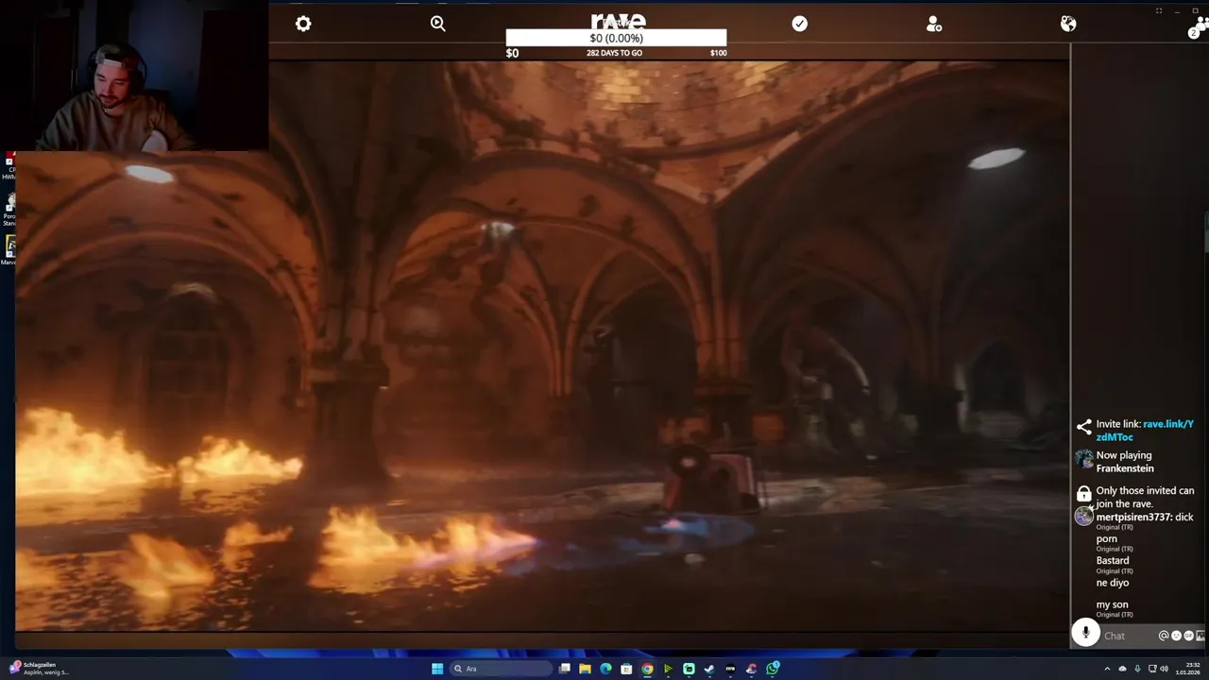This screenshot has width=1209, height=680.
Task: Open WhatsApp from the taskbar
Action: click(x=773, y=669)
